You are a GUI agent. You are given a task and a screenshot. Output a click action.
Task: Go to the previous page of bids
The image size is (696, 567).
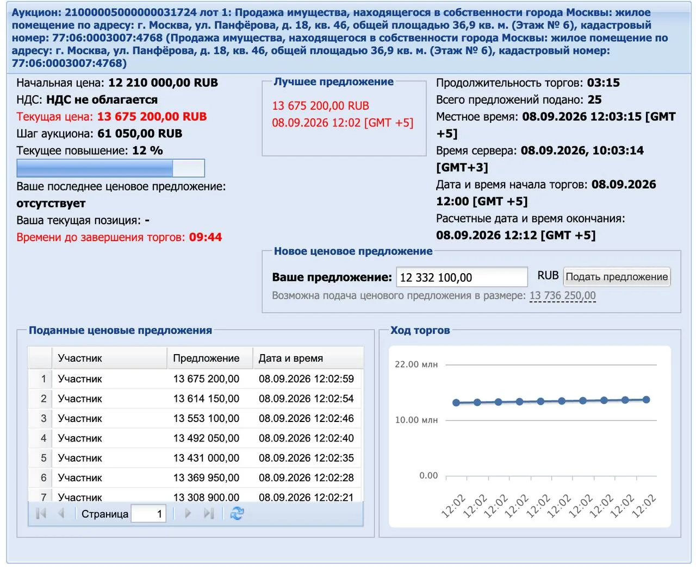(x=61, y=513)
